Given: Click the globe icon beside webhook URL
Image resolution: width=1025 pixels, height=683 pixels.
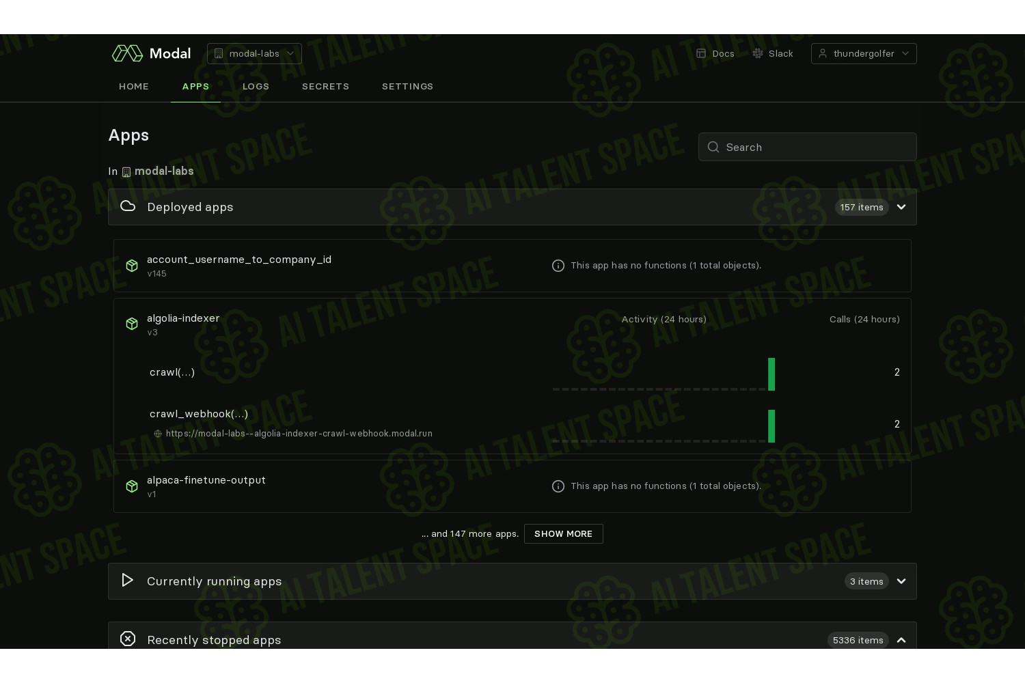Looking at the screenshot, I should [158, 434].
